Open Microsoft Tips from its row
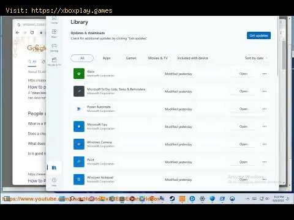The width and height of the screenshot is (294, 220). (243, 127)
